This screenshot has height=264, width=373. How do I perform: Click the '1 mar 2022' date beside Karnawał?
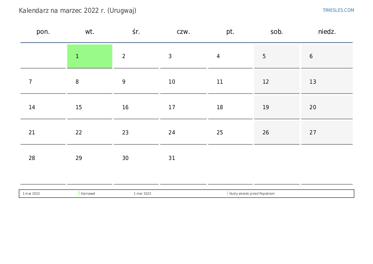[x=31, y=193]
